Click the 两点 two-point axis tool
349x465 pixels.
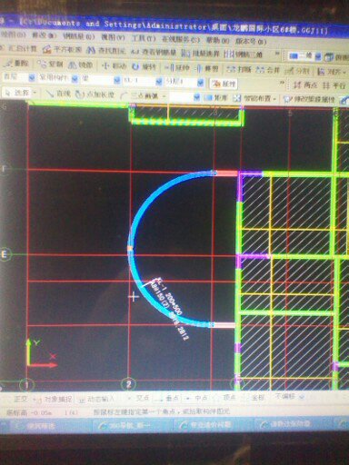[306, 85]
